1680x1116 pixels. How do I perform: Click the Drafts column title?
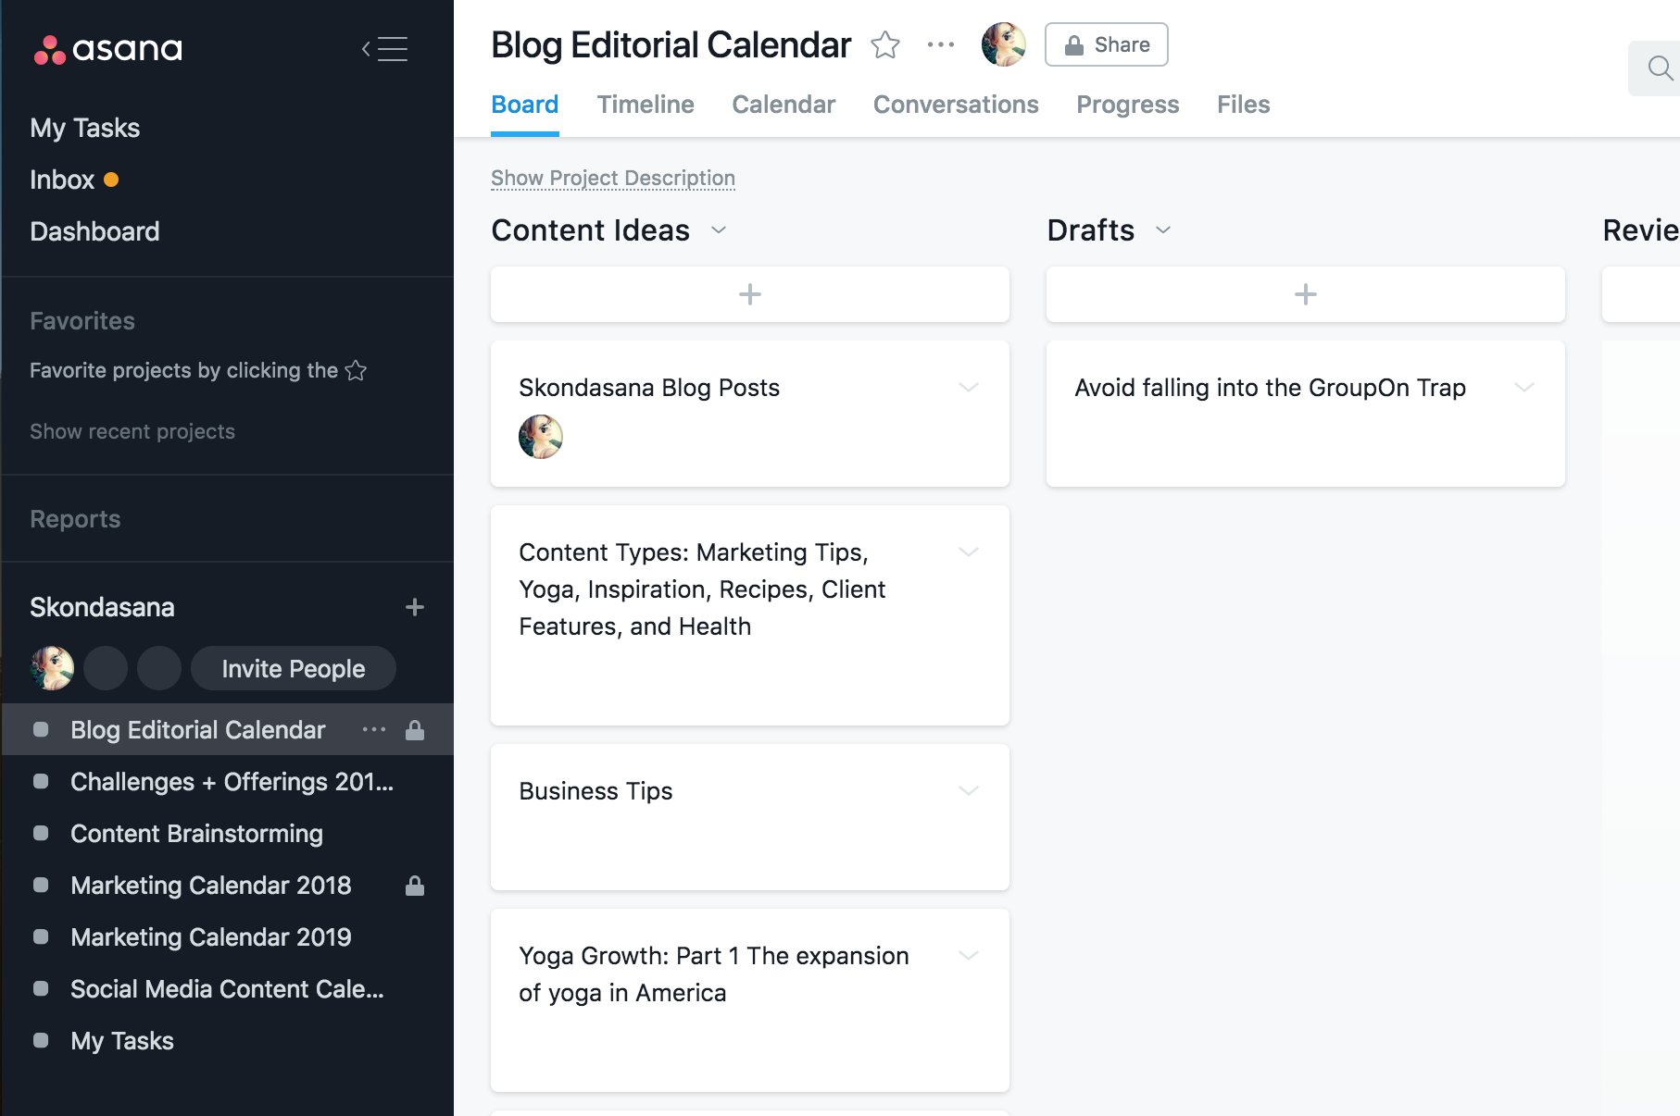[1090, 230]
